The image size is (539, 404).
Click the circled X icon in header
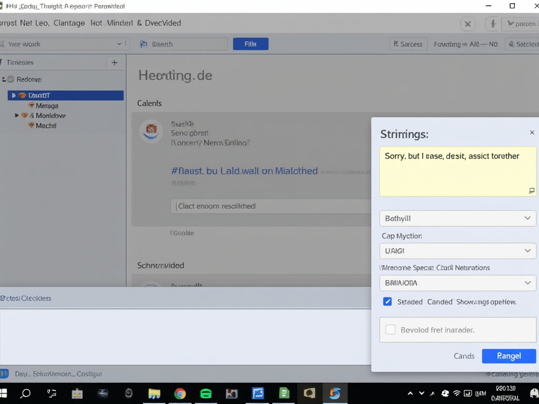point(468,24)
